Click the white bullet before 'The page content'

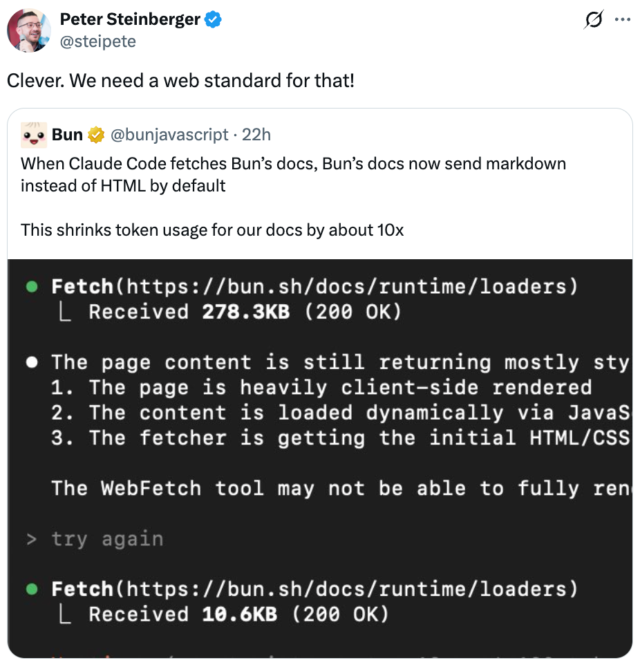(x=31, y=363)
